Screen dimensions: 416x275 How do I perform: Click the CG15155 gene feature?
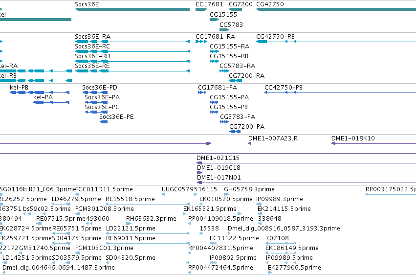(215, 20)
